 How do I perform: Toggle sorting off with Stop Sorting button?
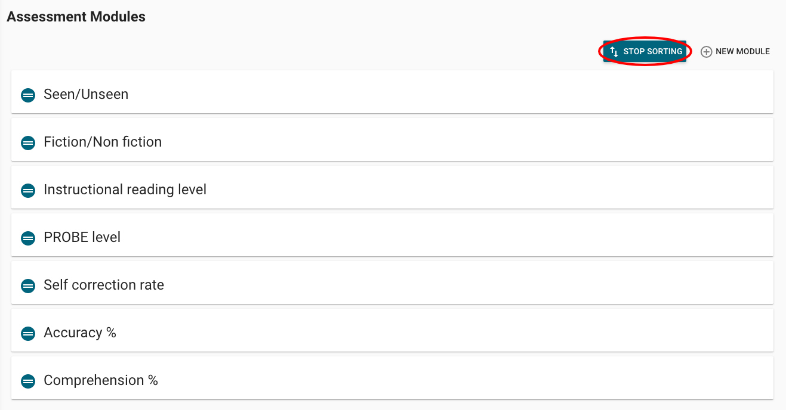click(x=645, y=52)
